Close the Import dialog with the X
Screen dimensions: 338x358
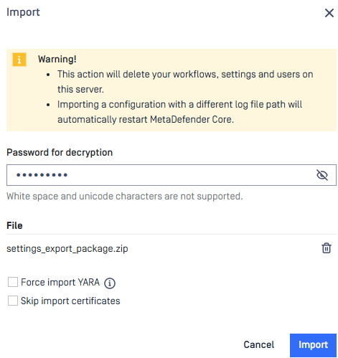click(x=329, y=13)
